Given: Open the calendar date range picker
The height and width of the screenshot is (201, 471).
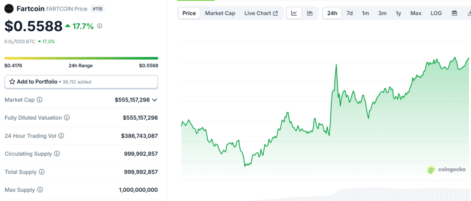Looking at the screenshot, I should (x=454, y=13).
